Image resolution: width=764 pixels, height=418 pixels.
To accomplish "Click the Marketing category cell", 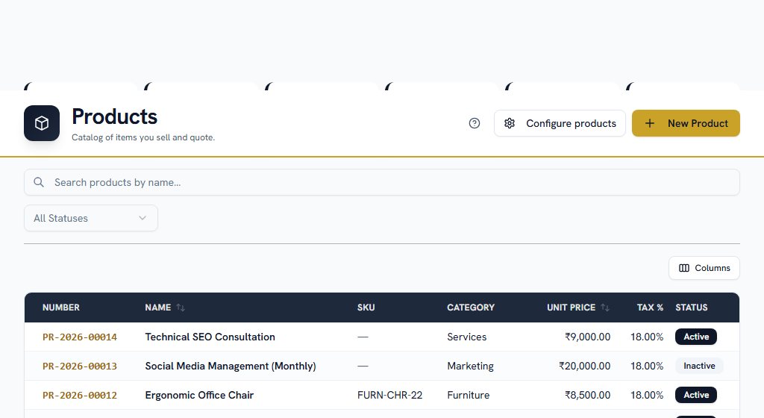I will 470,366.
